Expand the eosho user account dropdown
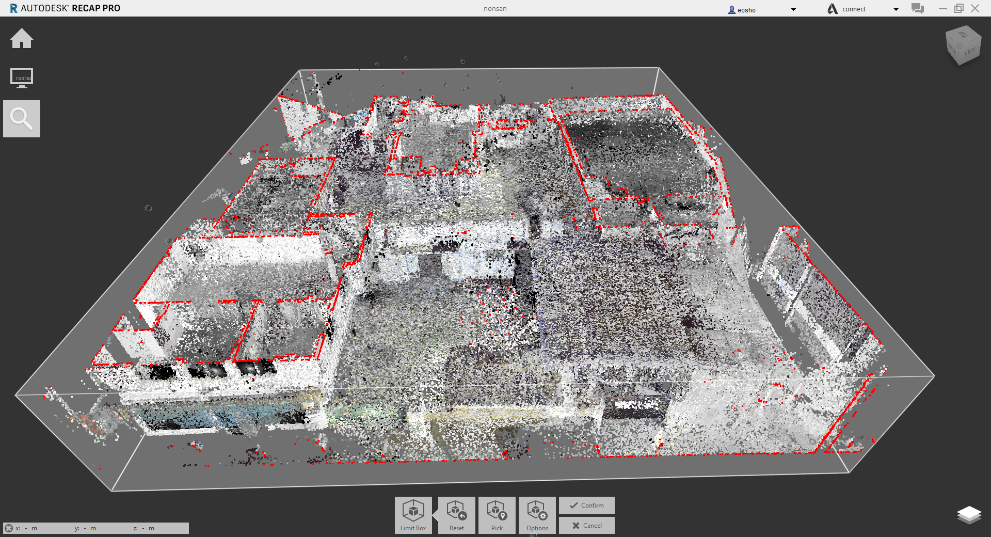Image resolution: width=991 pixels, height=537 pixels. tap(793, 9)
